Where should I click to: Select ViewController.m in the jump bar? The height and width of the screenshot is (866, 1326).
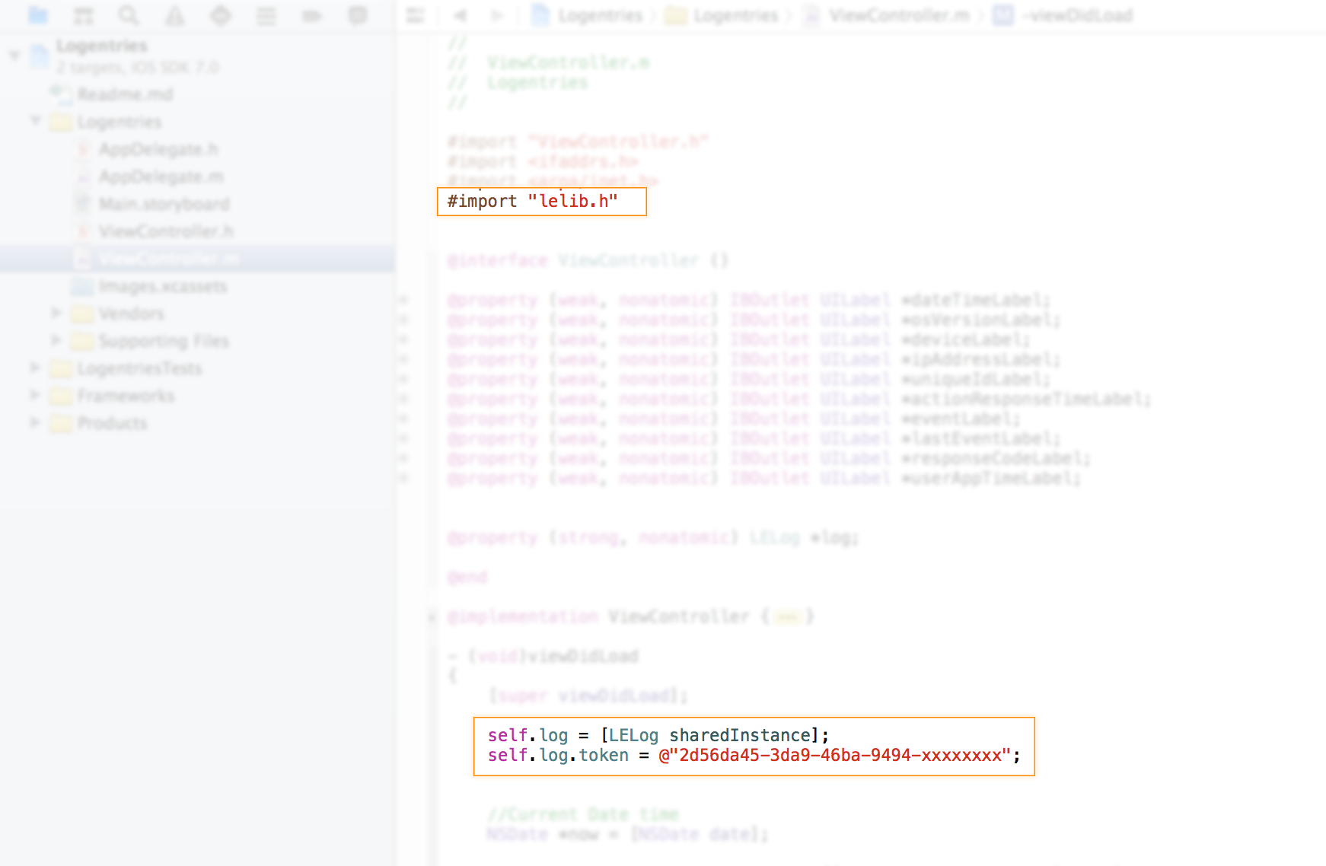click(898, 15)
